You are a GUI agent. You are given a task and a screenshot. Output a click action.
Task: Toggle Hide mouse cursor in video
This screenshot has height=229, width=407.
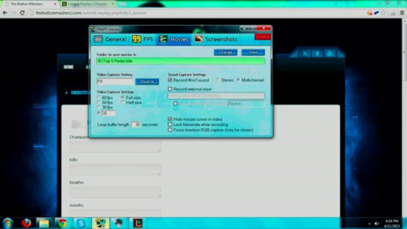point(170,119)
